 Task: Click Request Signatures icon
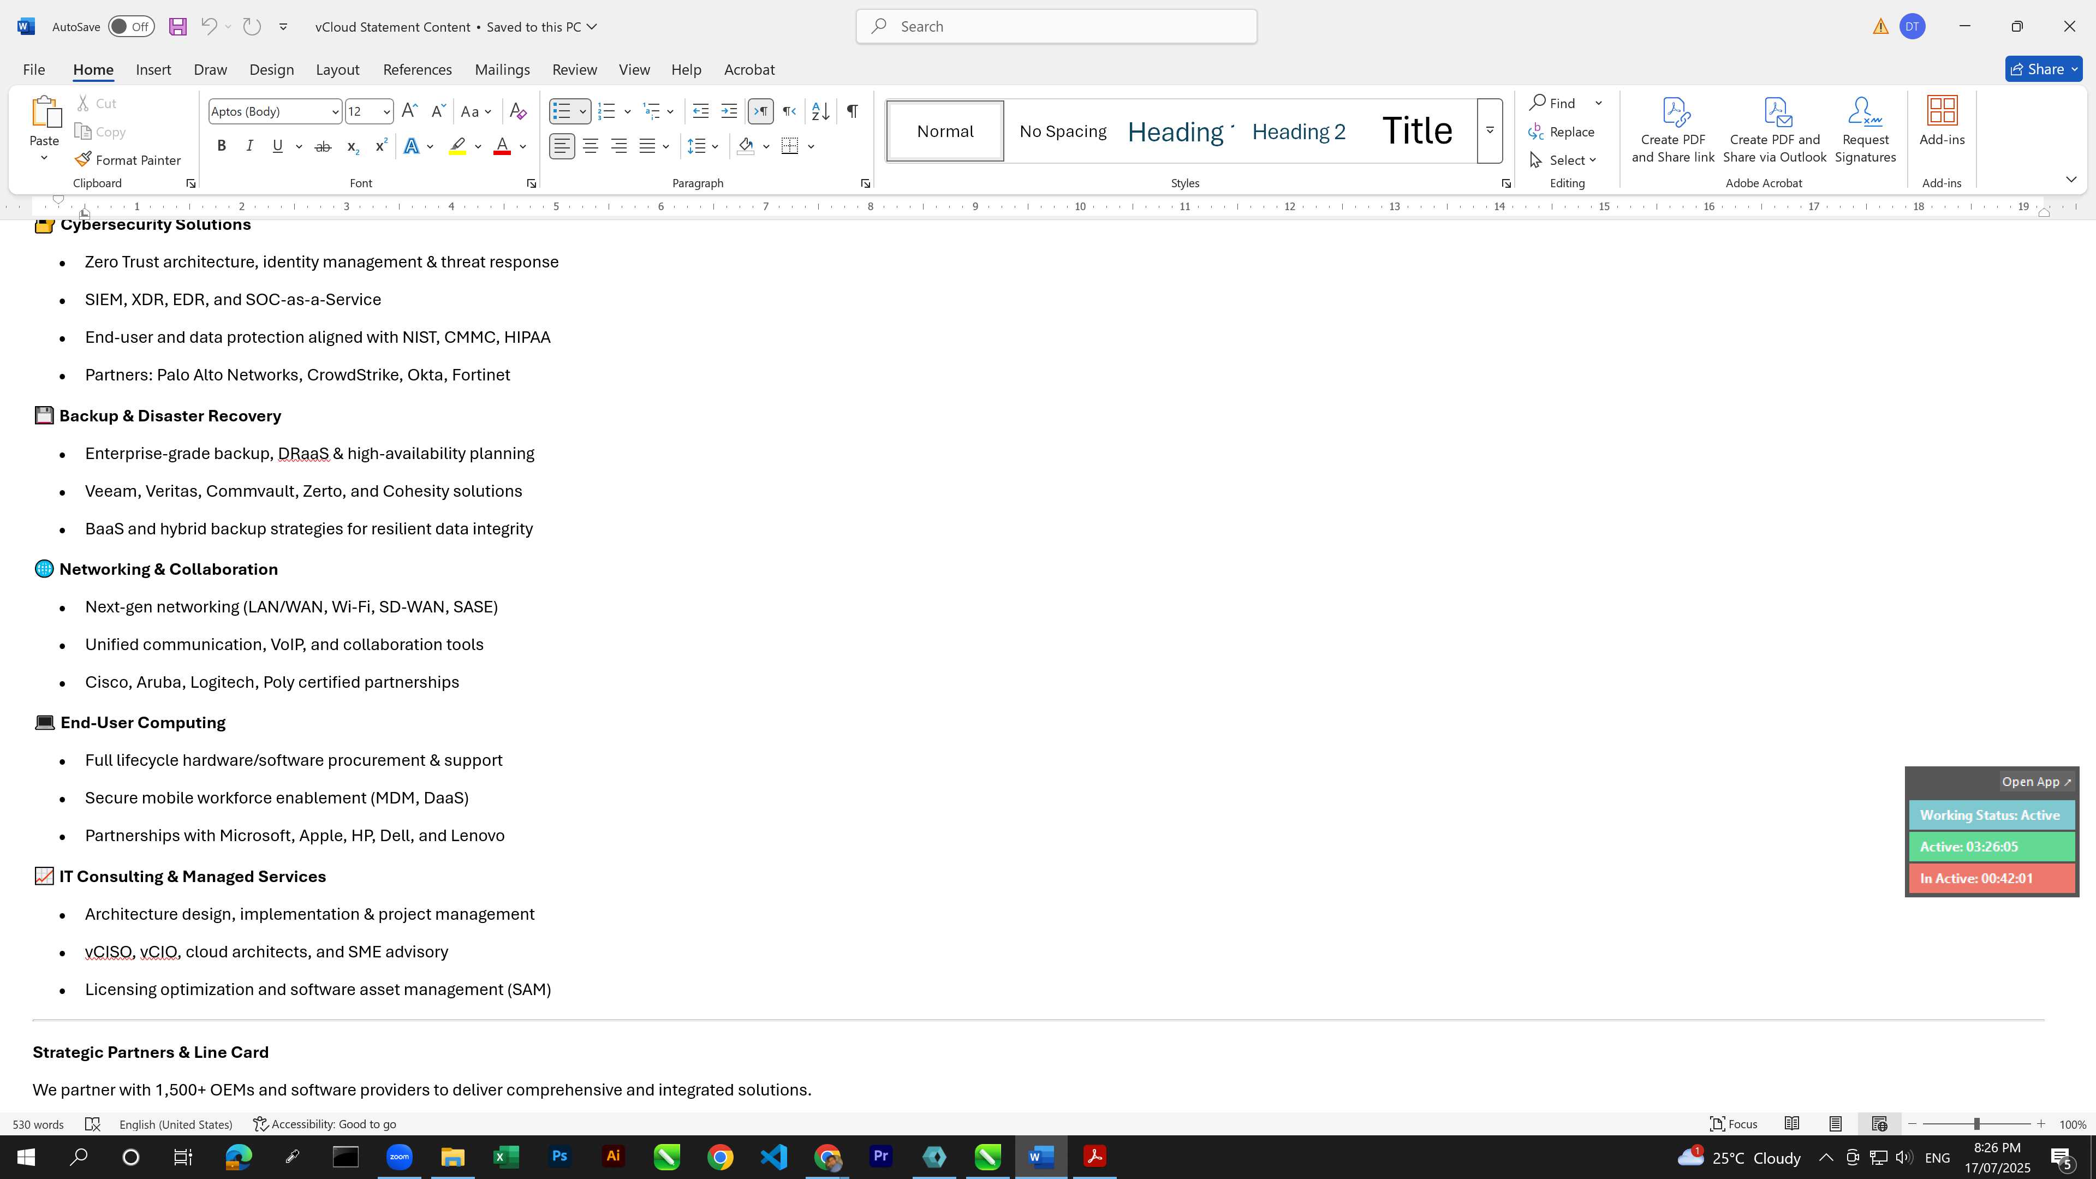pyautogui.click(x=1865, y=130)
